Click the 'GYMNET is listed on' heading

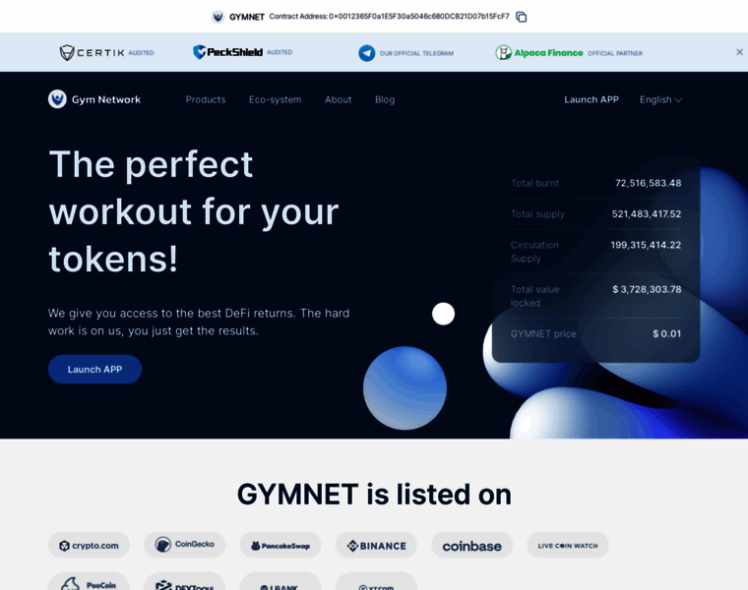point(374,495)
